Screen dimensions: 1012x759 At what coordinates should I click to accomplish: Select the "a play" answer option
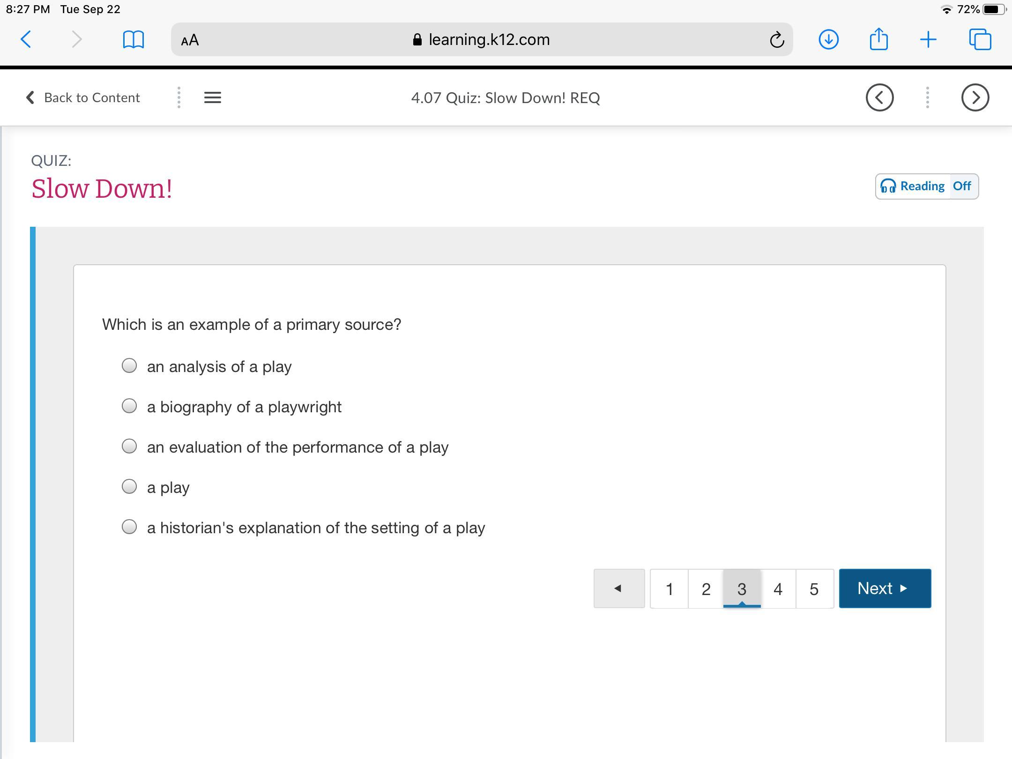[x=129, y=487]
